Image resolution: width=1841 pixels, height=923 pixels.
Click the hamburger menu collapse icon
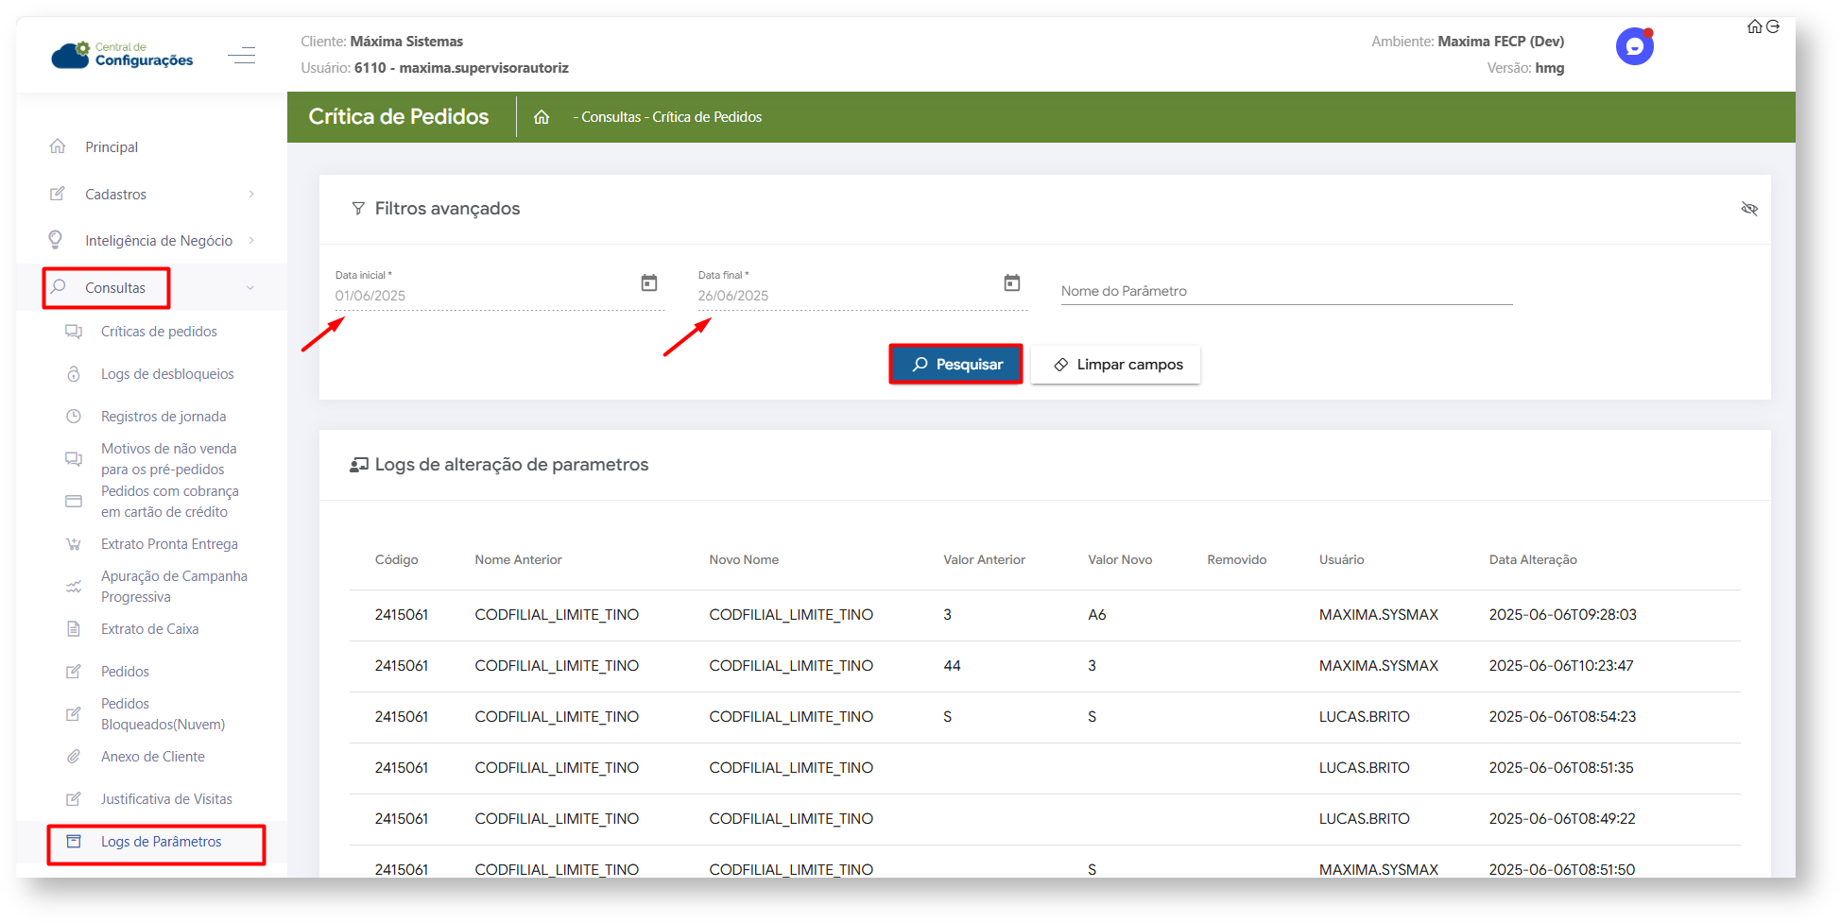coord(242,55)
